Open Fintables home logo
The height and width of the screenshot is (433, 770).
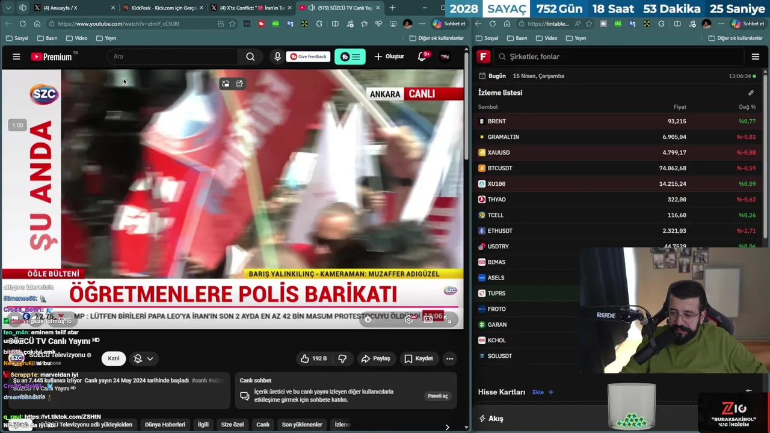483,57
